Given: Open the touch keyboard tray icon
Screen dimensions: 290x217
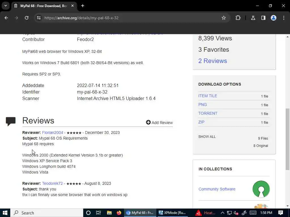Looking at the screenshot, I should [253, 213].
